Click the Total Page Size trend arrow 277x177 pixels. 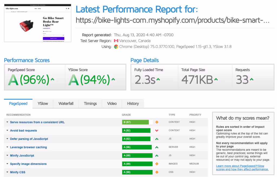(x=216, y=79)
